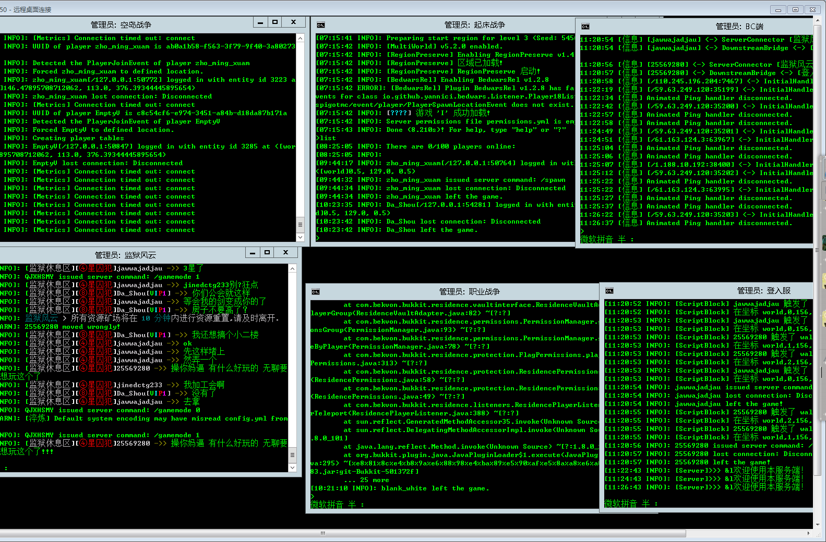
Task: Close the 空岛战争 console window
Action: point(293,22)
